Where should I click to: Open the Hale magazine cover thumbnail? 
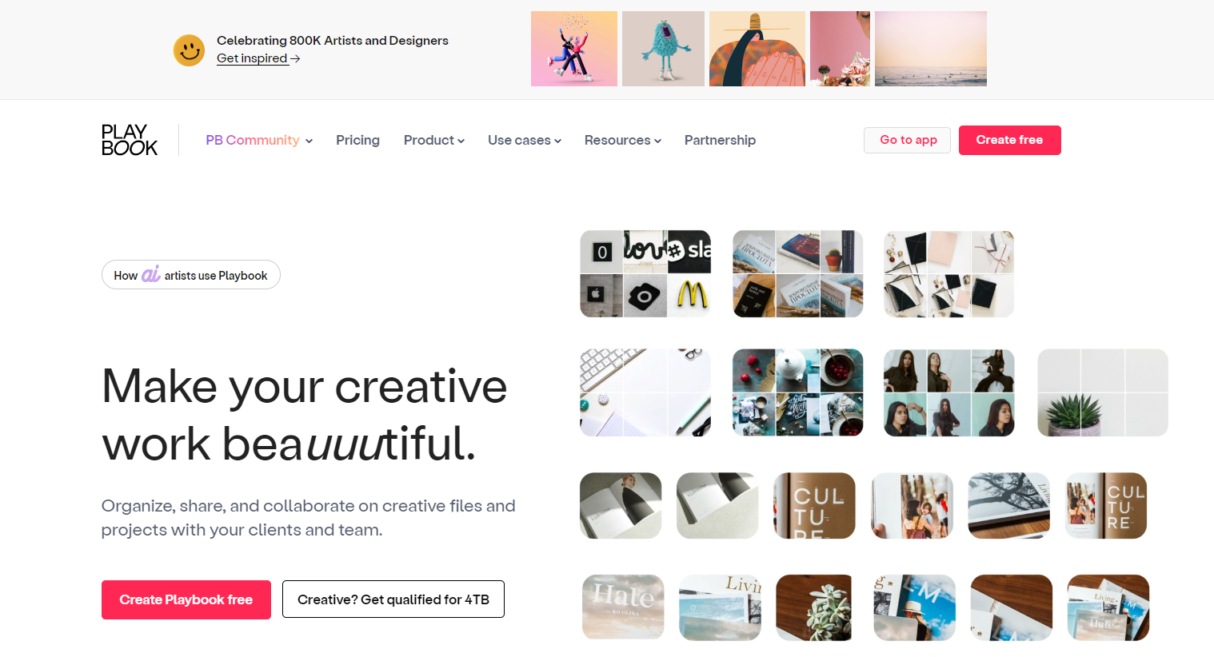point(623,607)
